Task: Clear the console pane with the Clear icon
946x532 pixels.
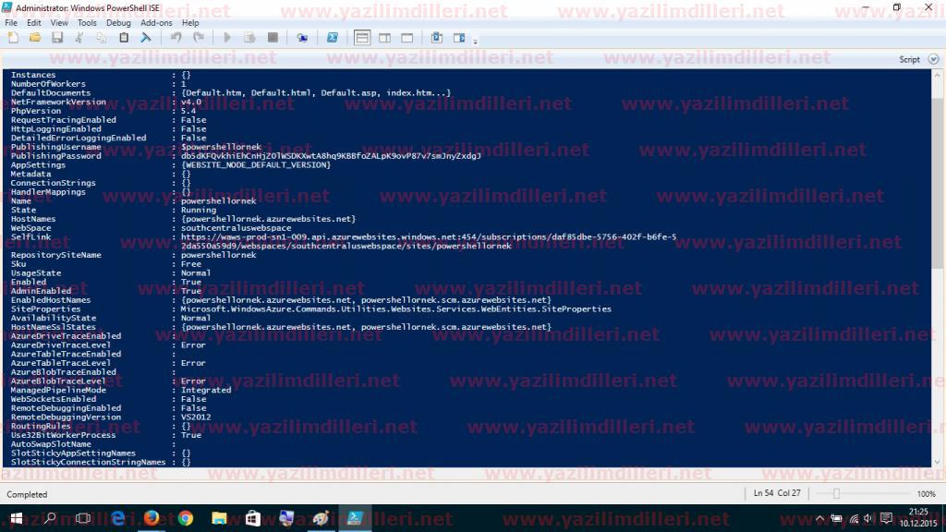Action: pyautogui.click(x=146, y=38)
